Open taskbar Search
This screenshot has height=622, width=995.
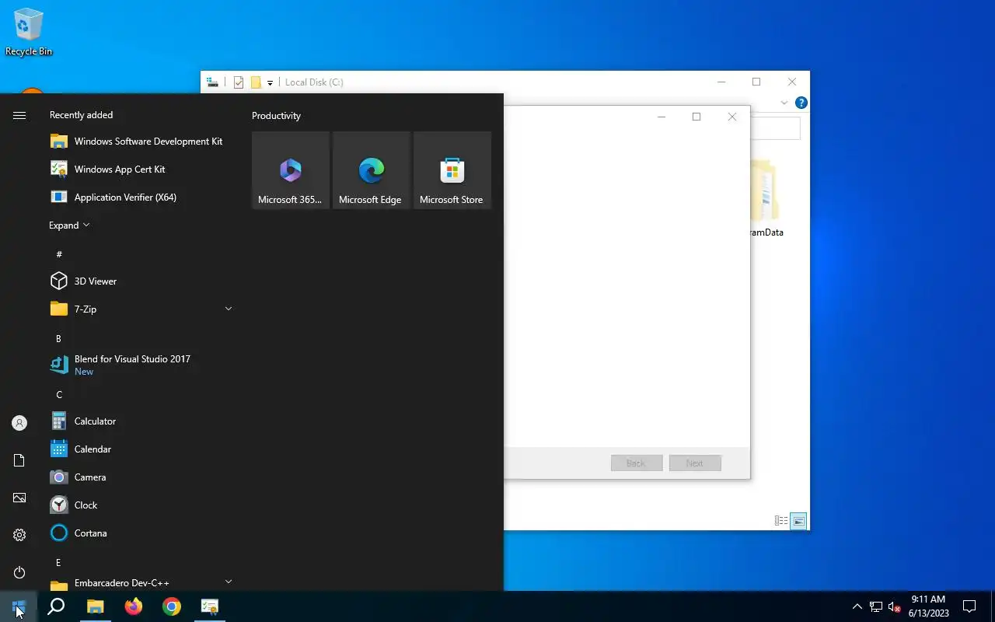[56, 606]
